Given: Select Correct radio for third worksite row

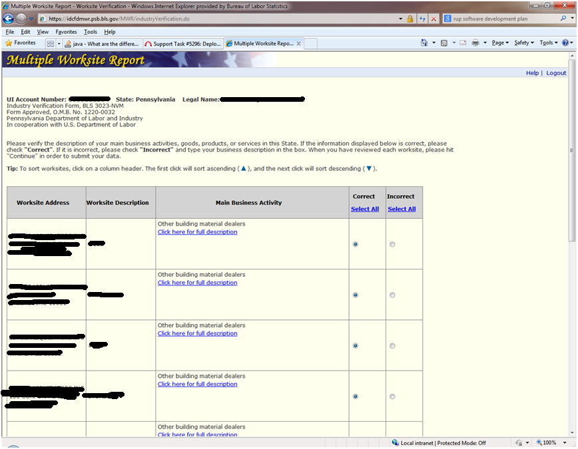Looking at the screenshot, I should click(x=356, y=345).
